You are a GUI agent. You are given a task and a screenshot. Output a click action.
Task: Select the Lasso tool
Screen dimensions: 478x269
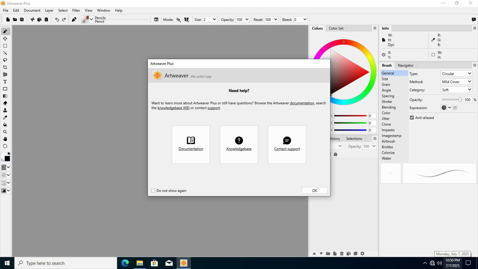5,60
